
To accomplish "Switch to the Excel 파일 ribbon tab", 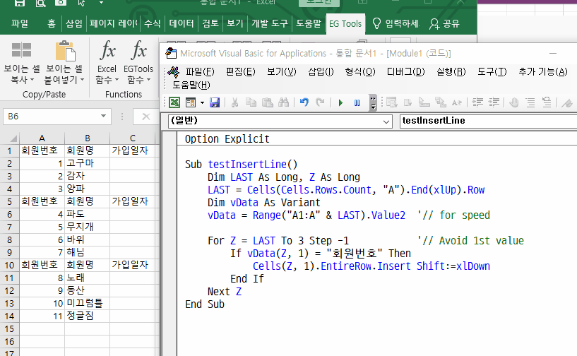I will pos(20,23).
